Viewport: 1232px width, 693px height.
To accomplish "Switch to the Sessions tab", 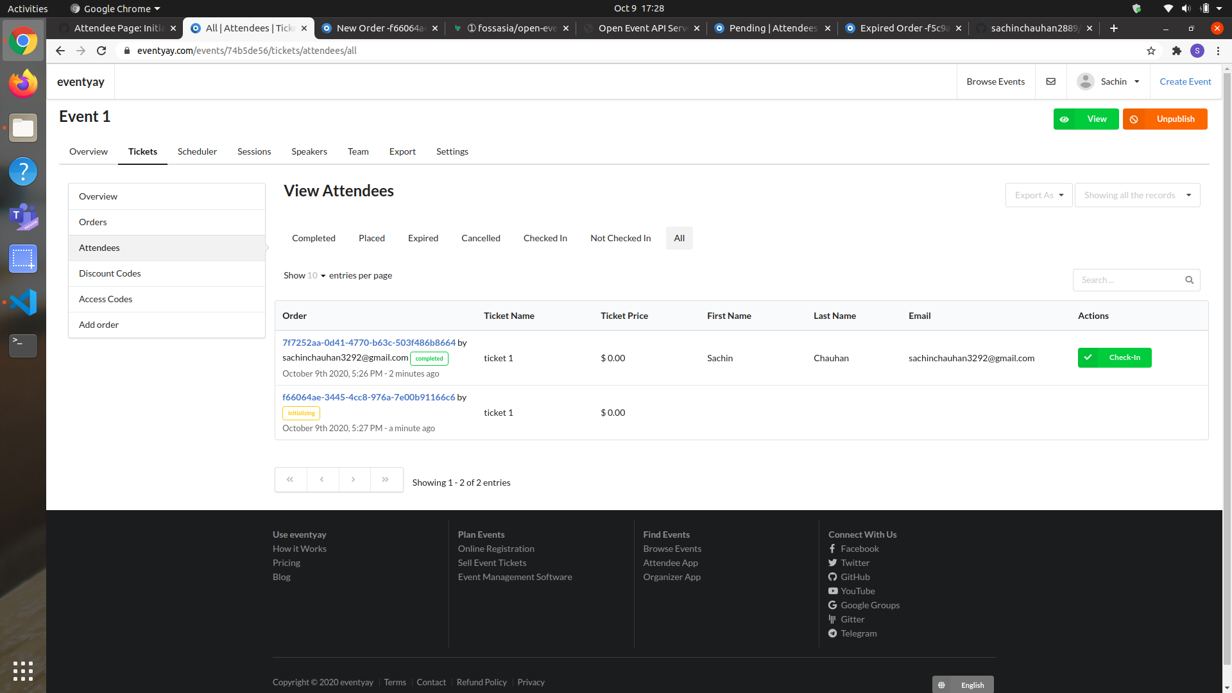I will 254,151.
